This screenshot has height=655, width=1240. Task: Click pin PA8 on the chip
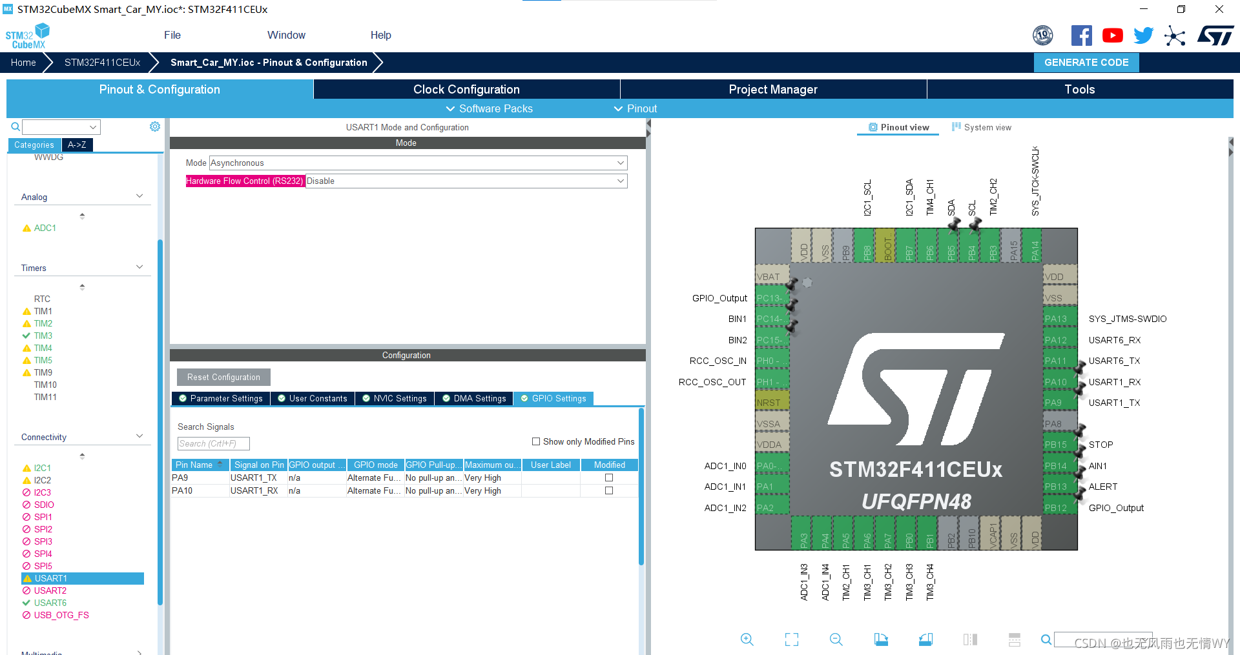1060,424
